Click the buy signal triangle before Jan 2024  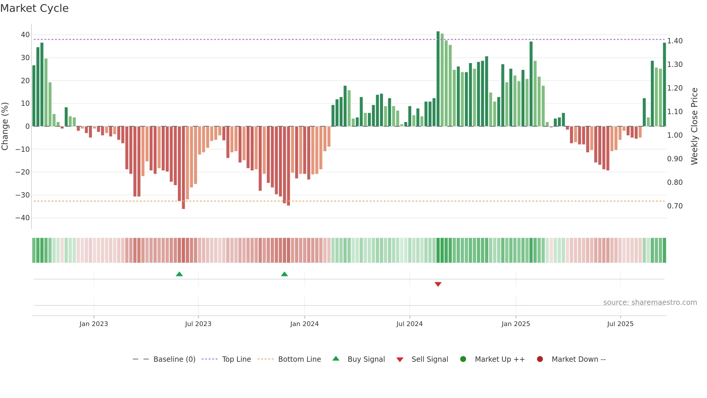click(284, 274)
